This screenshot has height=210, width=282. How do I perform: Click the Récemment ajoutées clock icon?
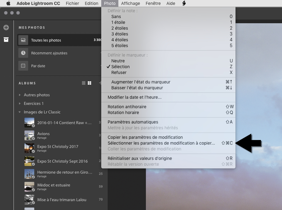click(x=23, y=53)
